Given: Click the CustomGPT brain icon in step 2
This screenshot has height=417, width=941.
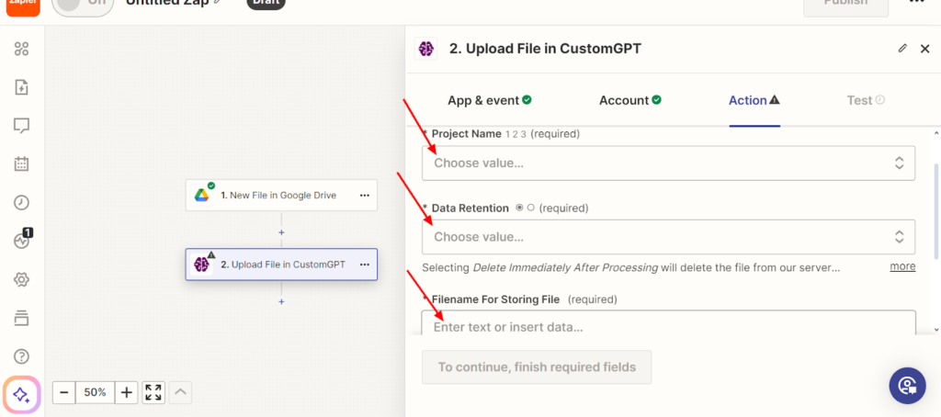Looking at the screenshot, I should 201,264.
